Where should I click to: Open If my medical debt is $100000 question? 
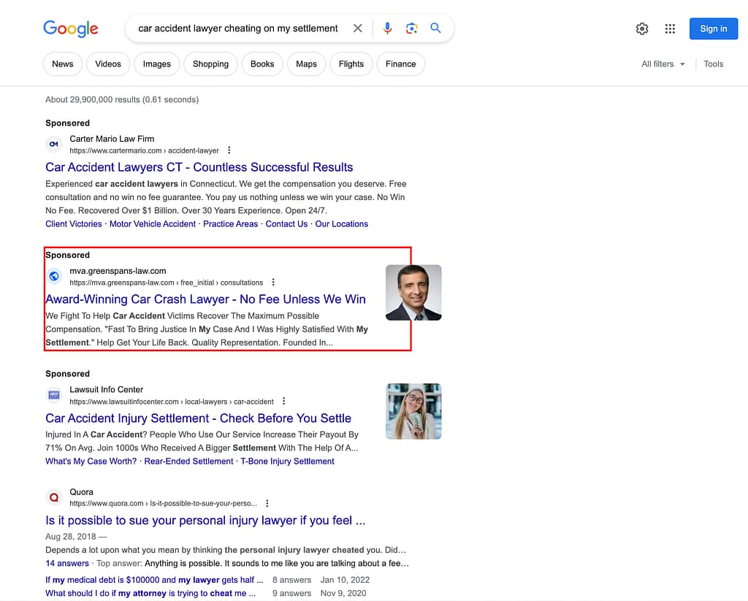(154, 580)
